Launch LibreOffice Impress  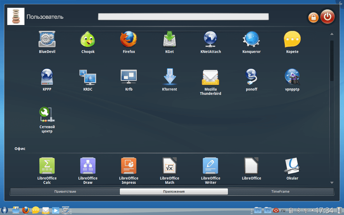click(x=129, y=171)
